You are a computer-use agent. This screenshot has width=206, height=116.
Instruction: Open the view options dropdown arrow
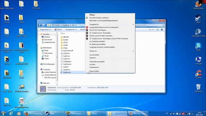pyautogui.click(x=153, y=30)
